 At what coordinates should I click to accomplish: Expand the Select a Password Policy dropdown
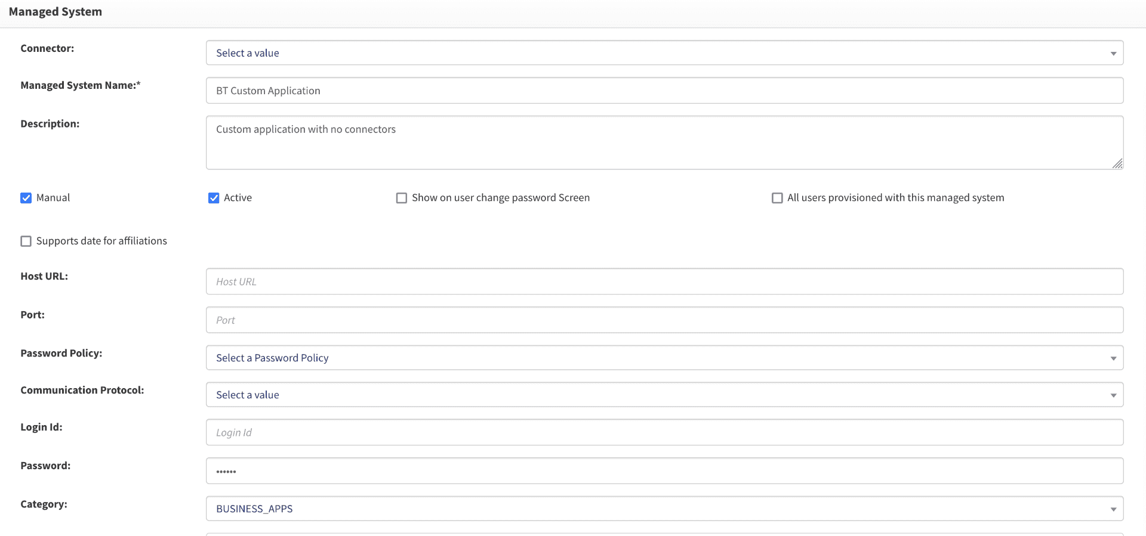point(664,358)
